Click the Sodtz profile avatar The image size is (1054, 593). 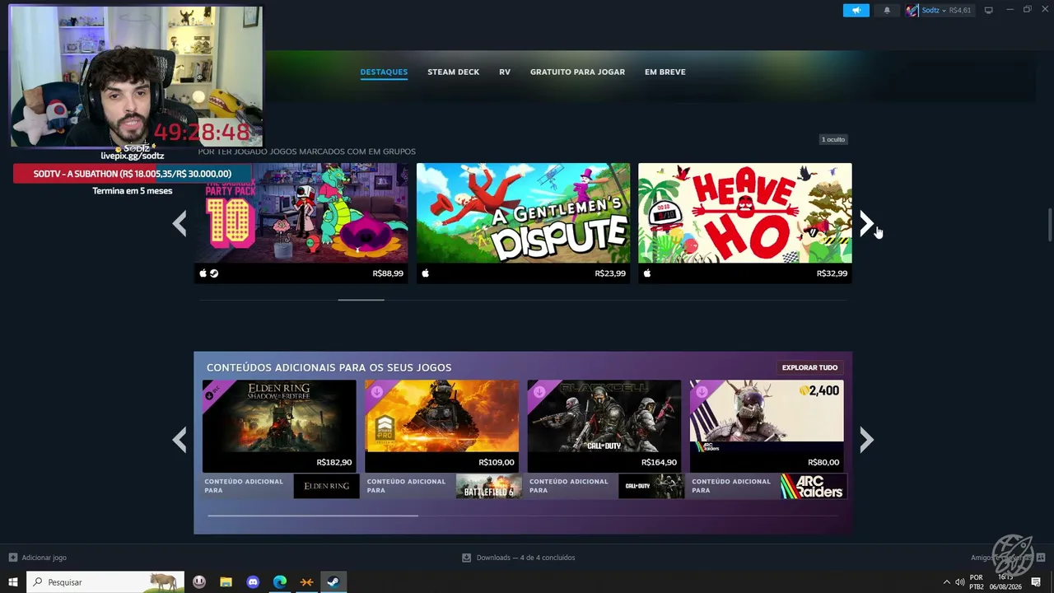pyautogui.click(x=912, y=11)
